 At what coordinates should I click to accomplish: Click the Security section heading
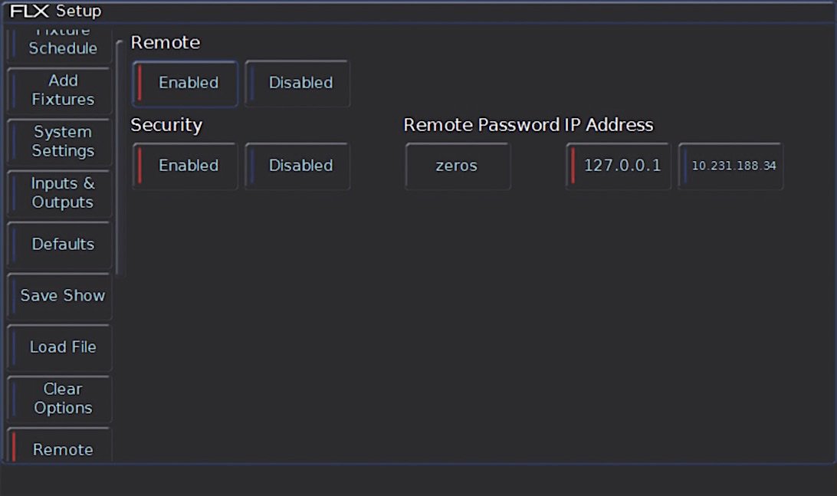[x=166, y=125]
